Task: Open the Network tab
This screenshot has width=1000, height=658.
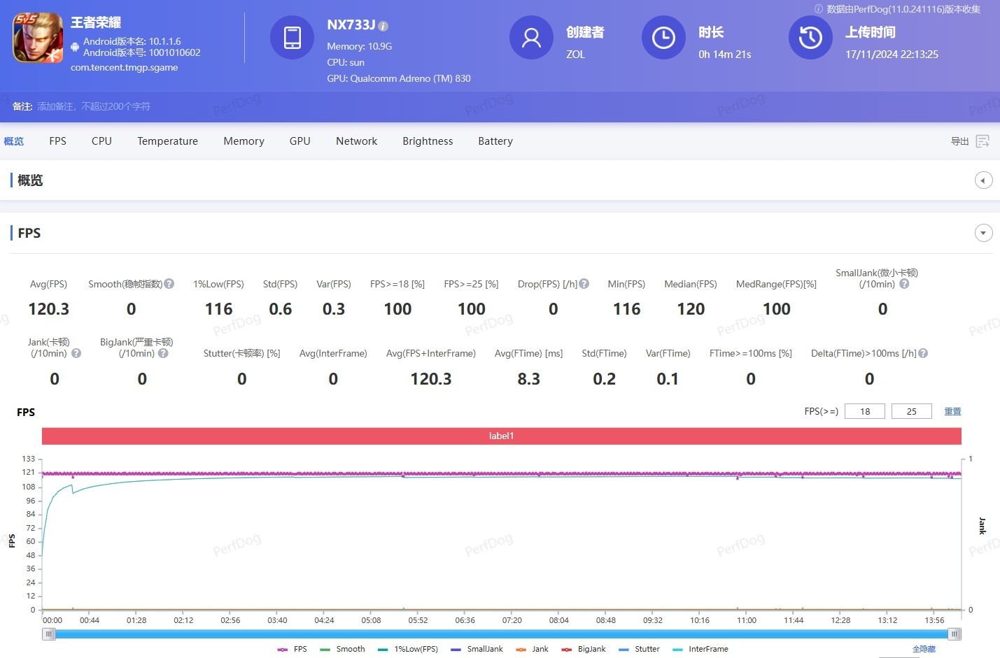Action: pyautogui.click(x=357, y=141)
